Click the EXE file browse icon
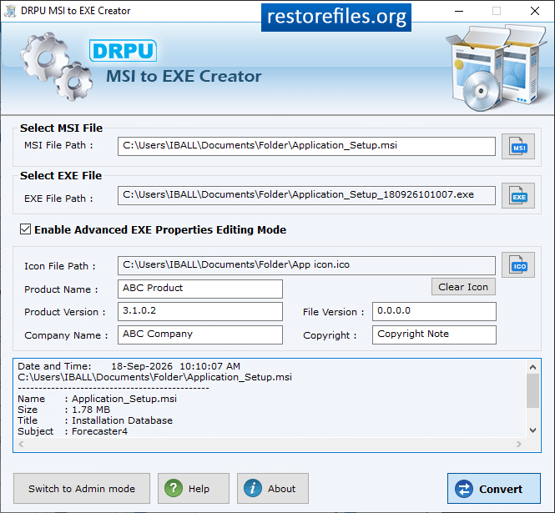555x513 pixels. tap(517, 196)
